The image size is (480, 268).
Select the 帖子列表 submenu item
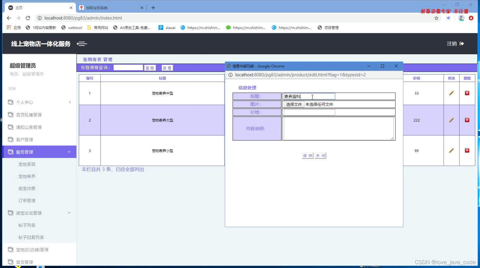(27, 225)
